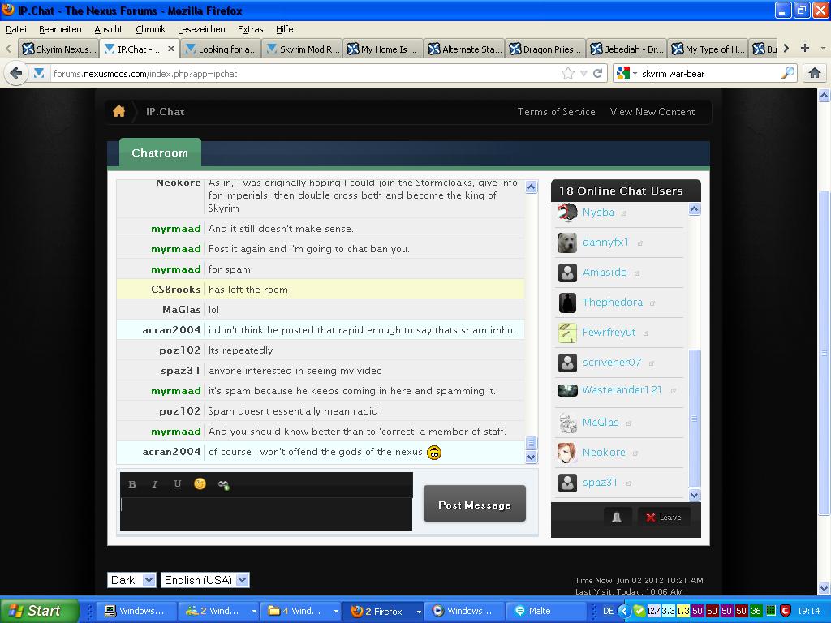Open the Datei menu
The image size is (831, 623).
(x=16, y=29)
